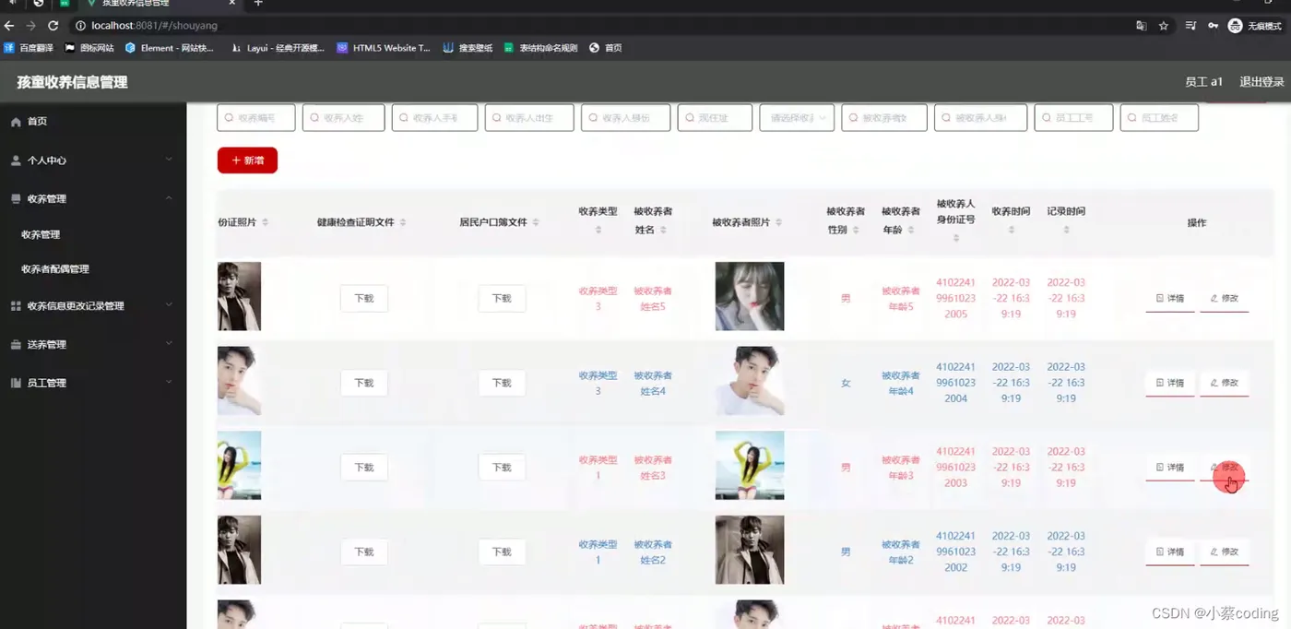Image resolution: width=1291 pixels, height=629 pixels.
Task: Open the media control playlist icon
Action: pyautogui.click(x=1190, y=26)
